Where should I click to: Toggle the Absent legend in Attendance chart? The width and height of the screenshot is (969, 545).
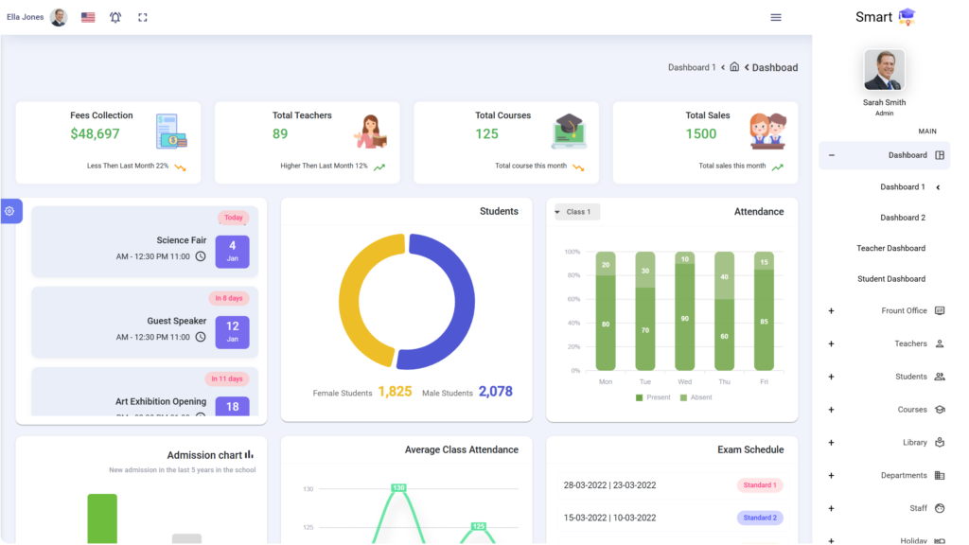696,397
